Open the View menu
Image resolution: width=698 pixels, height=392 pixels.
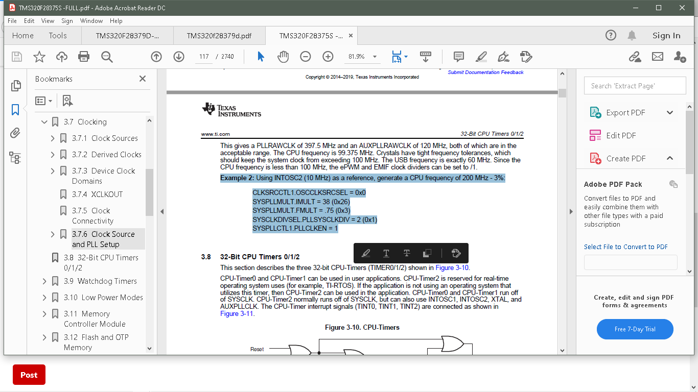[48, 21]
